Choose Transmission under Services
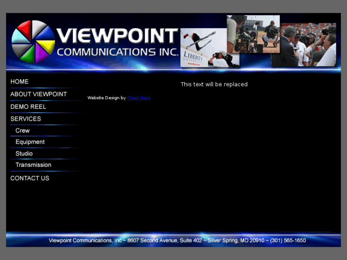 pyautogui.click(x=33, y=165)
